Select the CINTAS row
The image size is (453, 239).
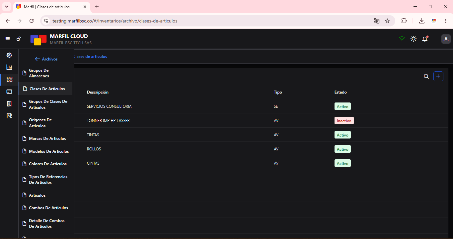(261, 163)
